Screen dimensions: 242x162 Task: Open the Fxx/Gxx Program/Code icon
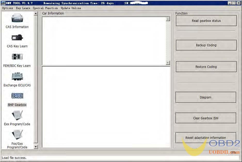(x=17, y=135)
